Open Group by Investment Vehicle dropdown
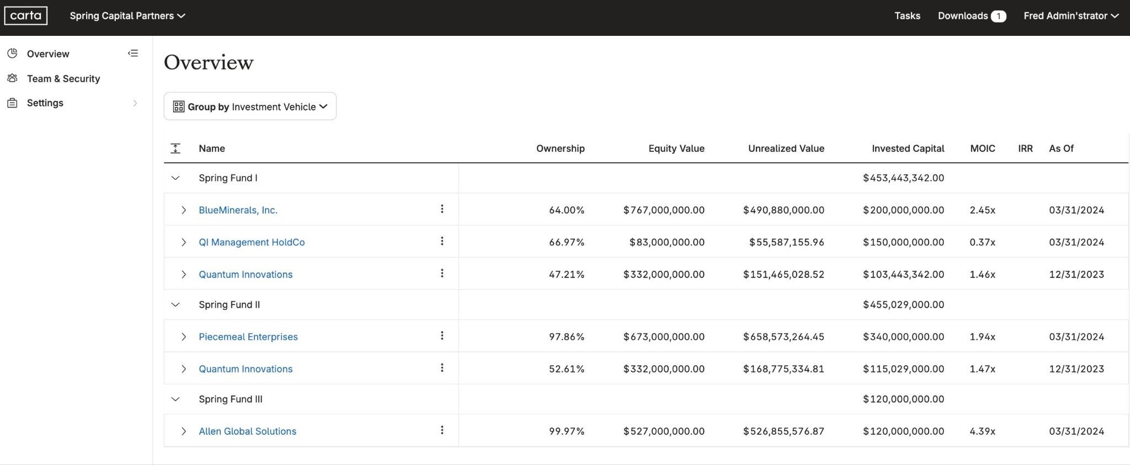The width and height of the screenshot is (1130, 465). [x=250, y=106]
